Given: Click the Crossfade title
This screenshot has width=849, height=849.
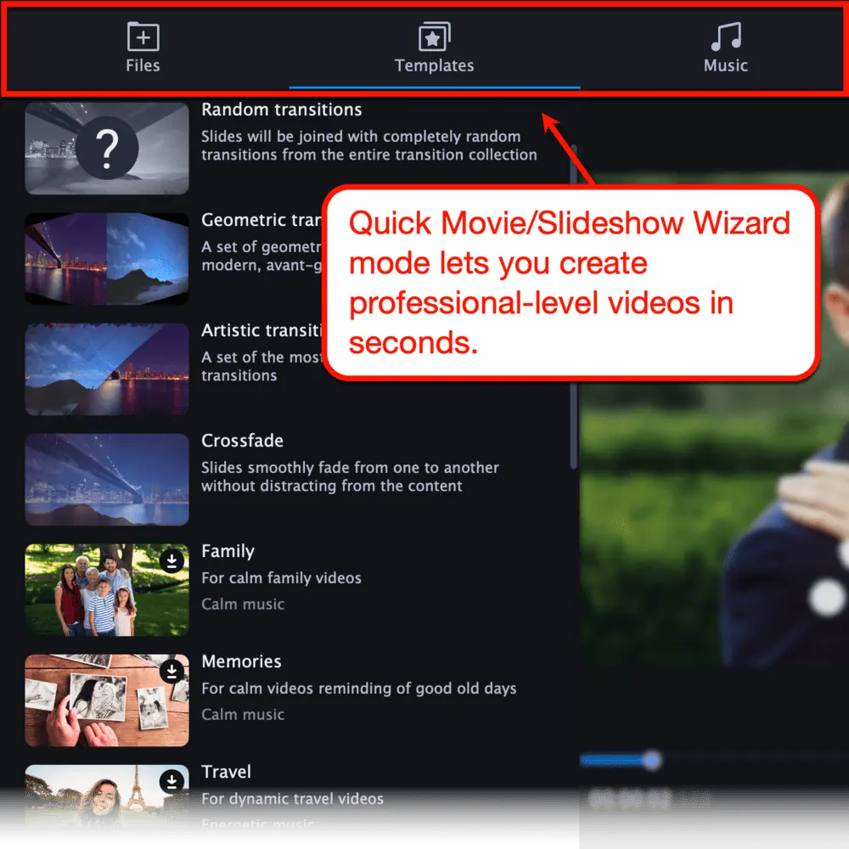Looking at the screenshot, I should tap(242, 441).
